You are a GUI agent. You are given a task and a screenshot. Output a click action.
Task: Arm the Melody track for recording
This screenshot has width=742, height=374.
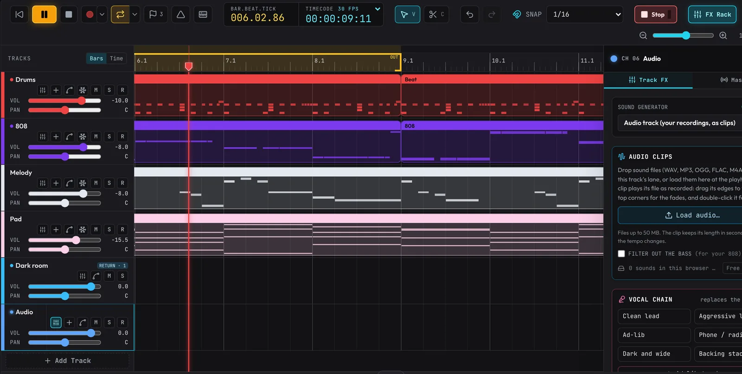click(122, 183)
